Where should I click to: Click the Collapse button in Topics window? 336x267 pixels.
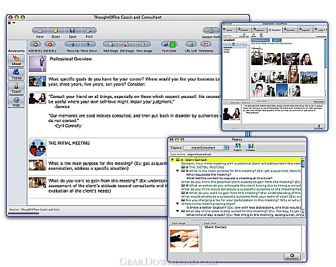(250, 147)
